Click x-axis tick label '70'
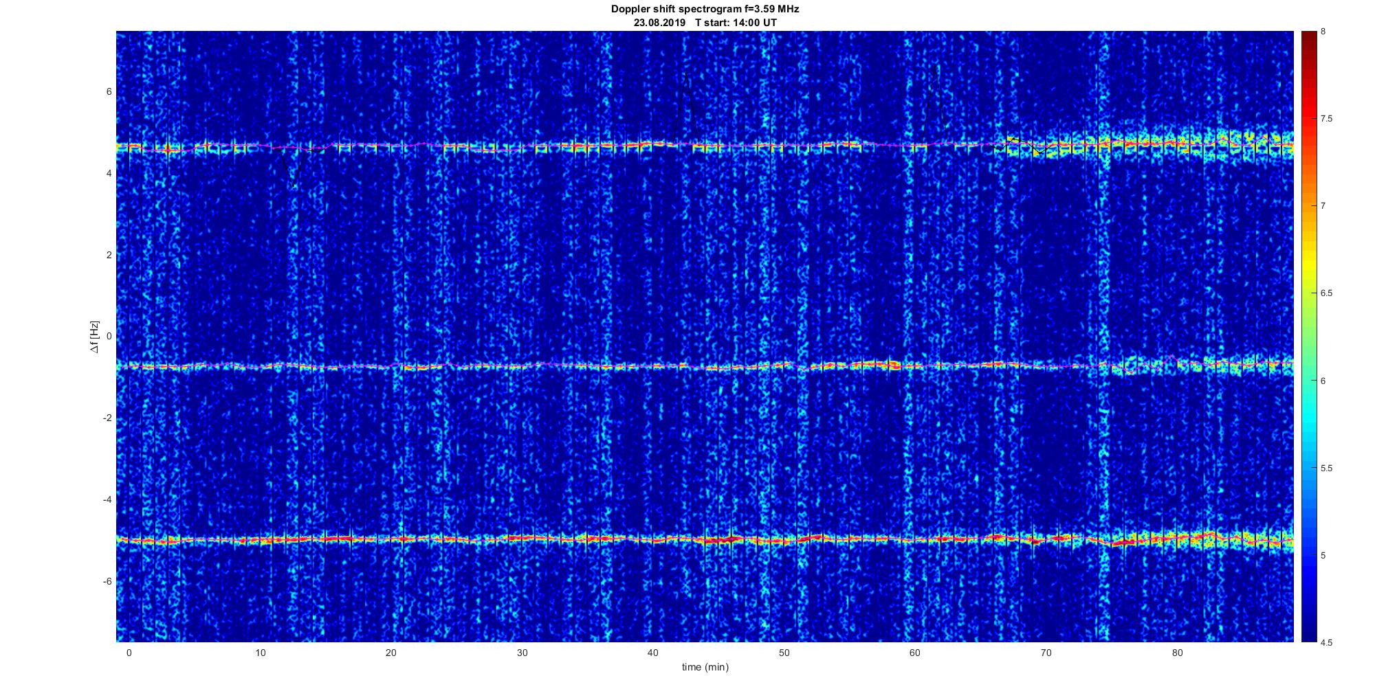The width and height of the screenshot is (1375, 689). point(1046,653)
